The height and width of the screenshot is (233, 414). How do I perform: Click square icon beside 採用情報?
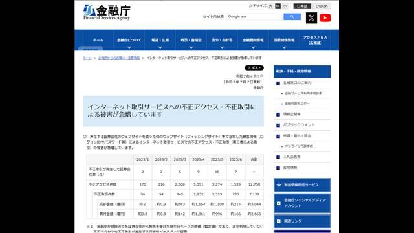pos(278,168)
